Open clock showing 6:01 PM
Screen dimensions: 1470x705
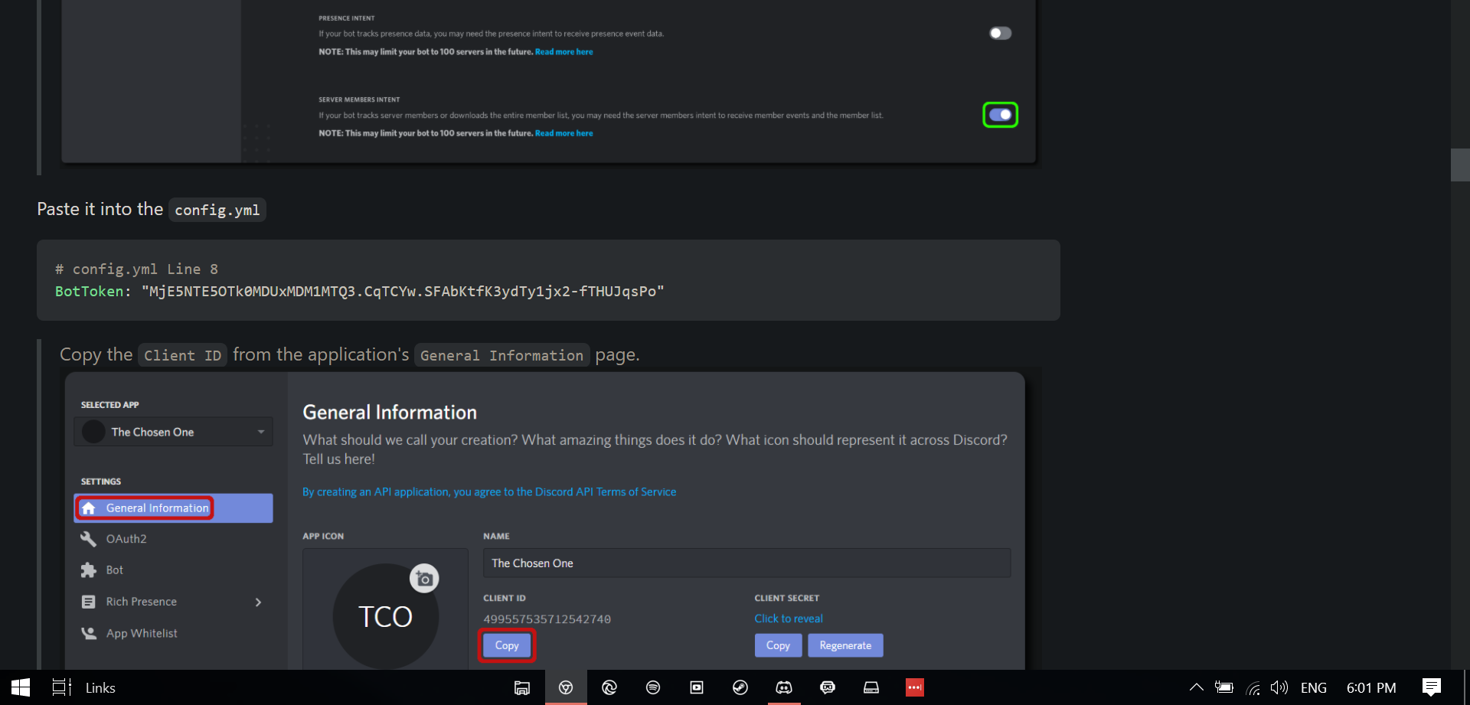click(x=1371, y=687)
